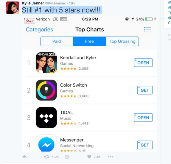This screenshot has width=171, height=164.
Task: Retweet the Kylie Jenner tweet
Action: 46,157
